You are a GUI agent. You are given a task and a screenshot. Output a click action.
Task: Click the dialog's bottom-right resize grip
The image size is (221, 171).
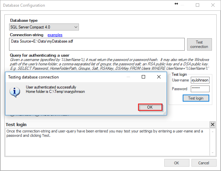coord(165,113)
